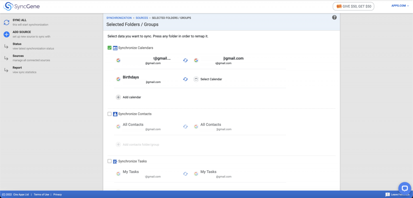Remap the right-side All Contacts folder
The height and width of the screenshot is (198, 413).
point(211,125)
